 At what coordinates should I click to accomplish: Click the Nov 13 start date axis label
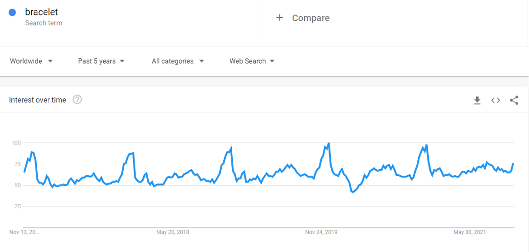click(24, 232)
